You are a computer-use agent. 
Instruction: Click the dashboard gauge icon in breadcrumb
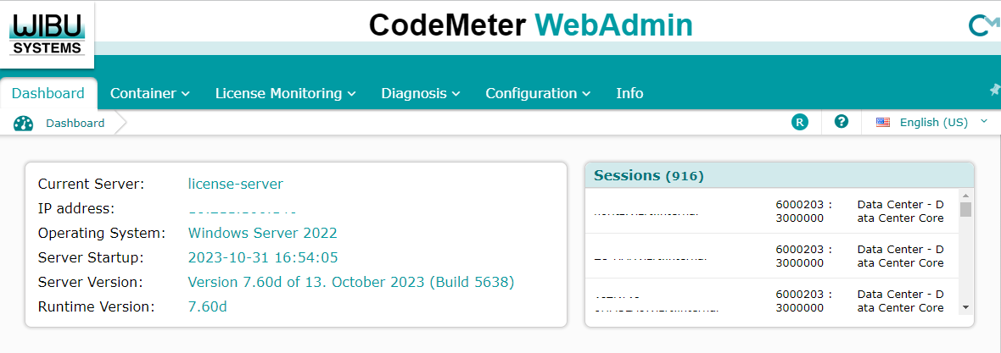[23, 124]
